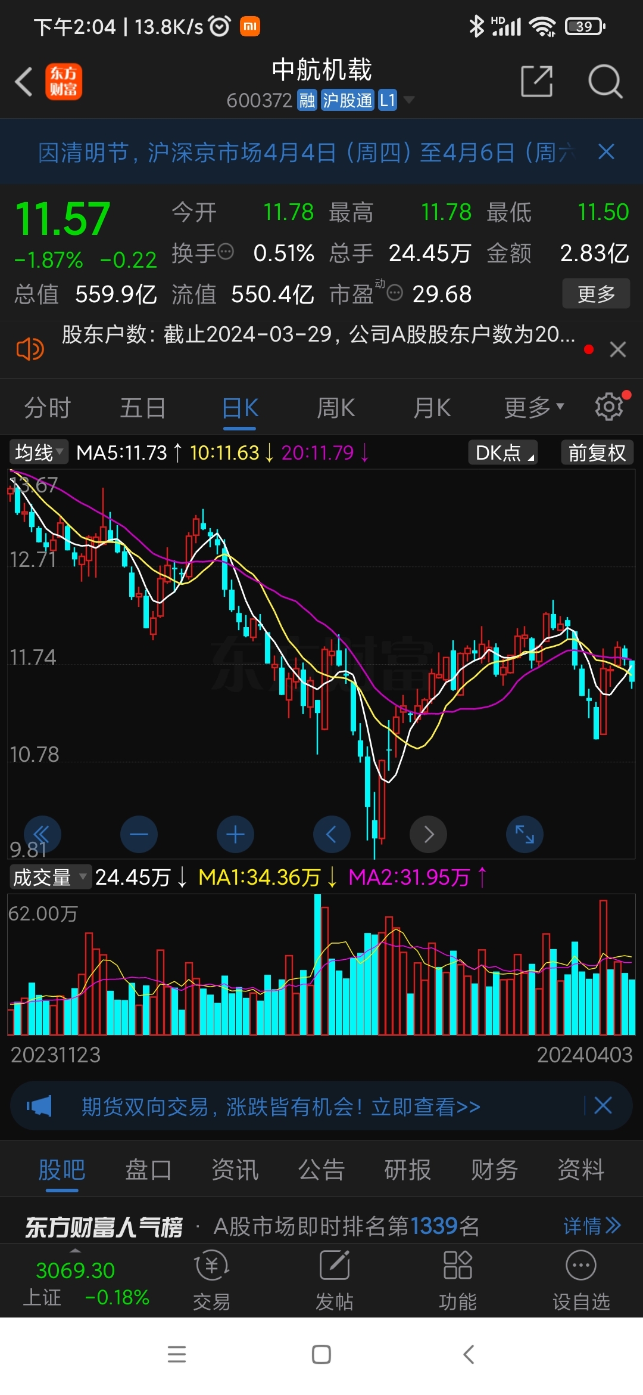This screenshot has height=1395, width=643.
Task: Switch to the 五日 chart tab
Action: pyautogui.click(x=143, y=408)
